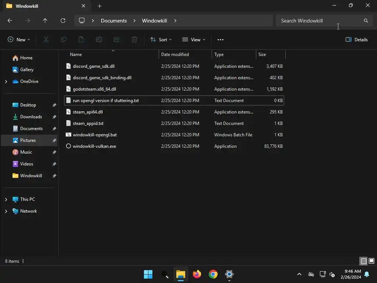
Task: Click the OneDrive tray cloud icon
Action: tap(311, 274)
